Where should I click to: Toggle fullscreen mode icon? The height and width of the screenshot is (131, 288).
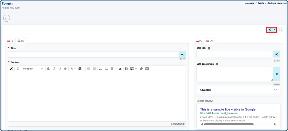pyautogui.click(x=281, y=30)
